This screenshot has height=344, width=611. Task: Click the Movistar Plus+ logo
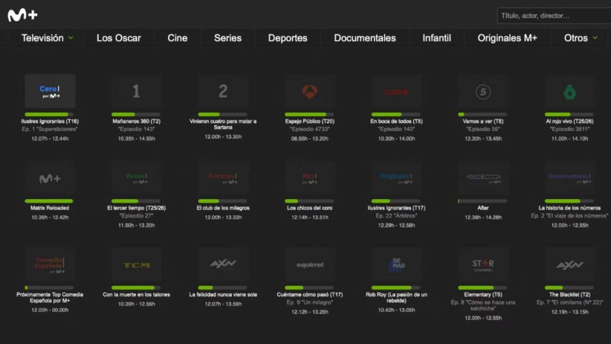(23, 15)
